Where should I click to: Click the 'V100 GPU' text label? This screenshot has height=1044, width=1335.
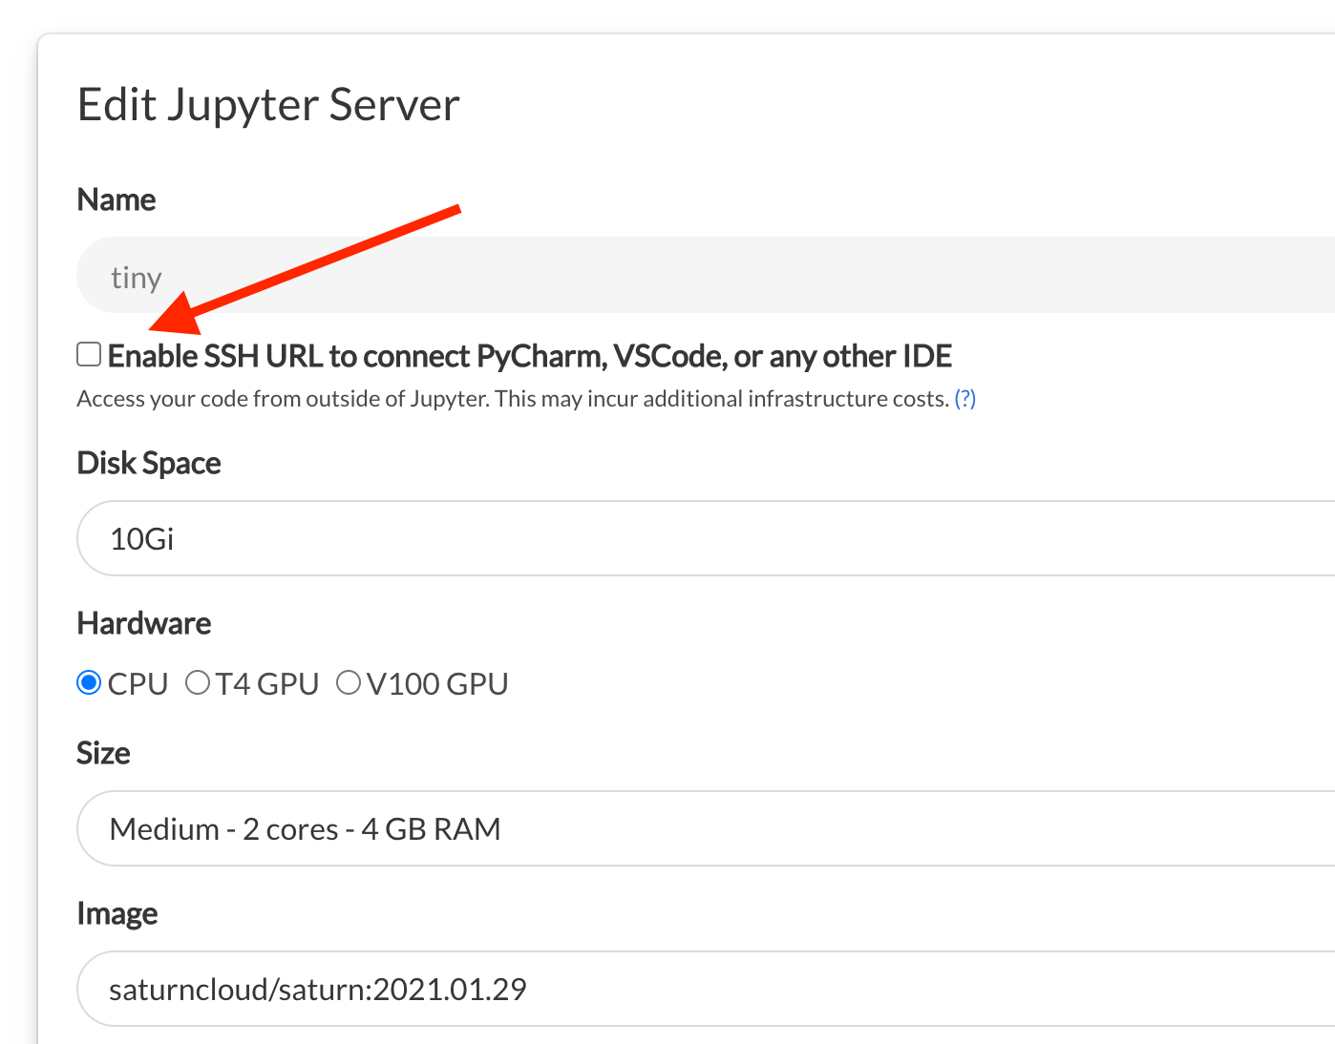(x=437, y=684)
